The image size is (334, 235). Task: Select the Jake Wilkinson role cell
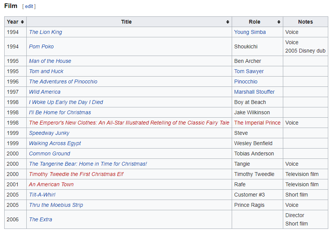click(257, 112)
